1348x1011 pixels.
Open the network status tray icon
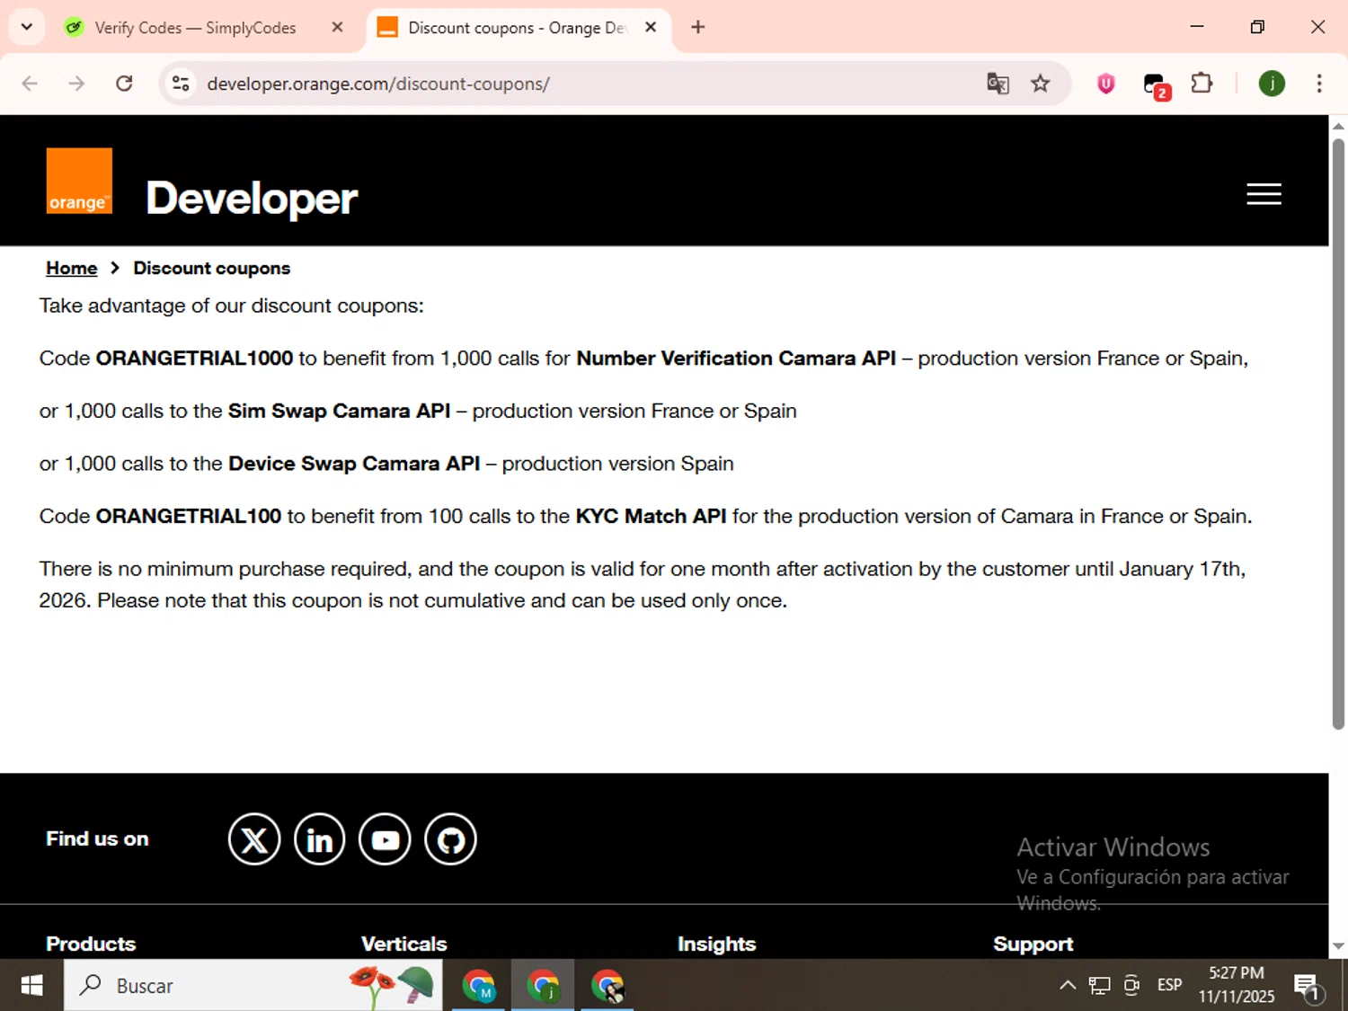pyautogui.click(x=1099, y=986)
